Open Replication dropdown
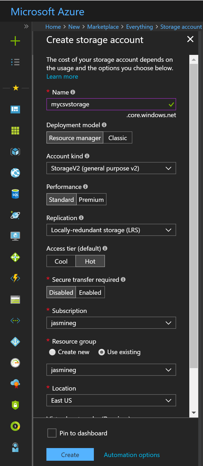 click(x=111, y=230)
